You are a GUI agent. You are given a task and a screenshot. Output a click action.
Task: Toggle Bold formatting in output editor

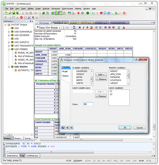coord(79,27)
